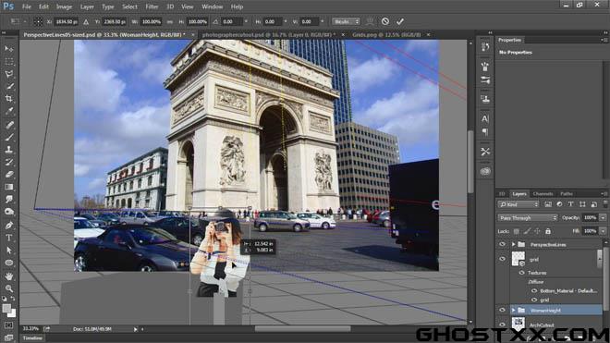Viewport: 610px width, 343px height.
Task: Expand the PerspectiveLines group folder
Action: [514, 244]
